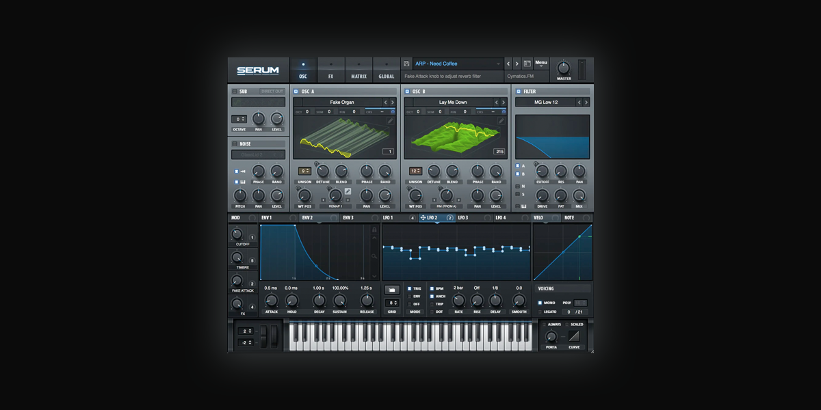
Task: Enable the SUB oscillator
Action: (235, 91)
